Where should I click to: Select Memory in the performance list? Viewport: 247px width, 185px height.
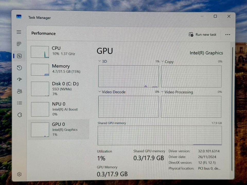point(58,69)
